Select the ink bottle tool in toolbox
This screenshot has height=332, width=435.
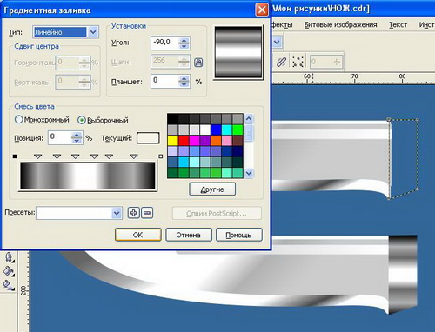pos(9,257)
